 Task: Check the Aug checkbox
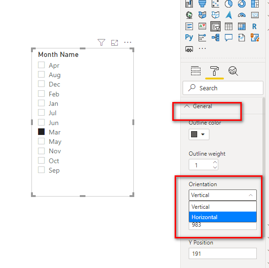pos(41,75)
